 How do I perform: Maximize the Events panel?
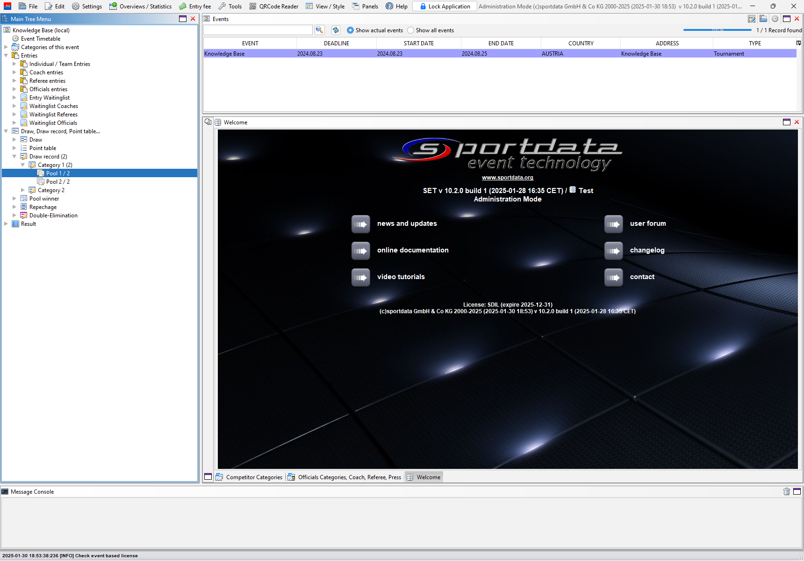point(787,19)
